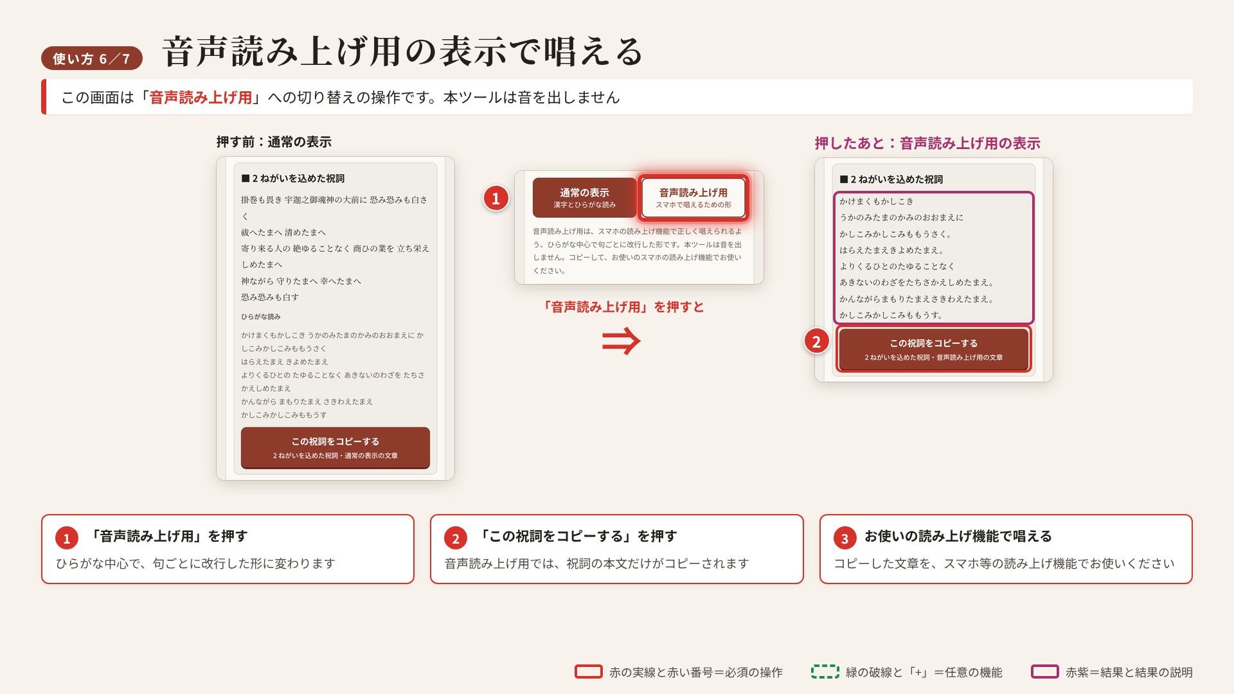Click the line 祓へたまへ 清めたまへ
This screenshot has width=1234, height=694.
tap(283, 233)
